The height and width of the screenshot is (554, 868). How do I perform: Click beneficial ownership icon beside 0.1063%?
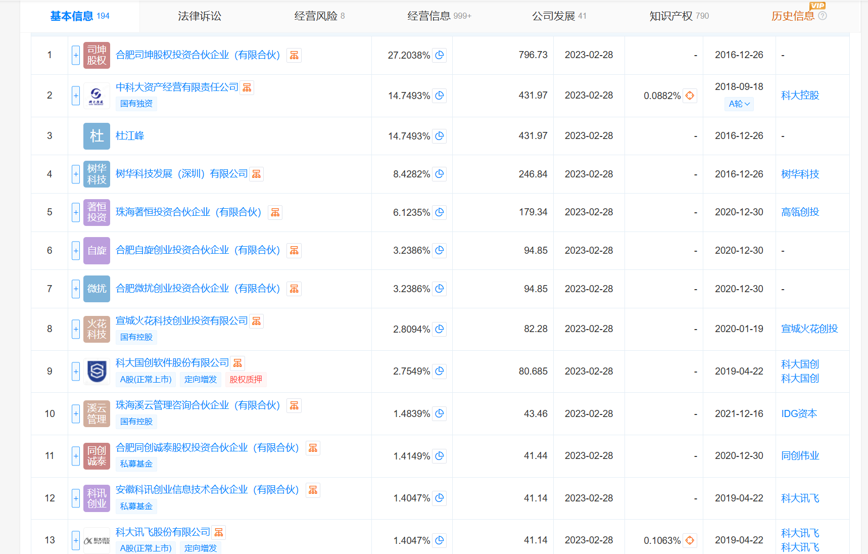690,540
